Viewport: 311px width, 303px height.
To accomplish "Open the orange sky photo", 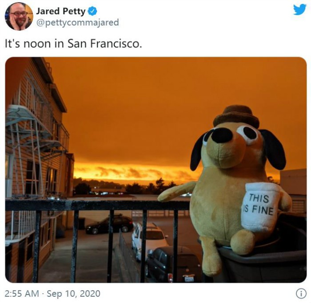I will pyautogui.click(x=156, y=170).
